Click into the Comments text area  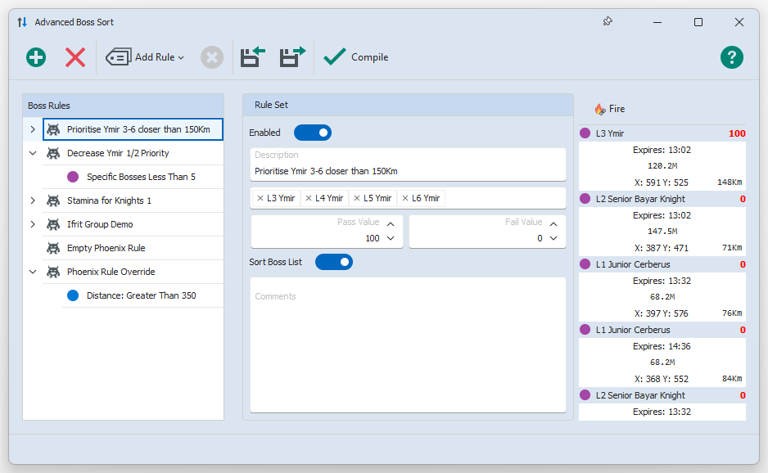coord(408,344)
